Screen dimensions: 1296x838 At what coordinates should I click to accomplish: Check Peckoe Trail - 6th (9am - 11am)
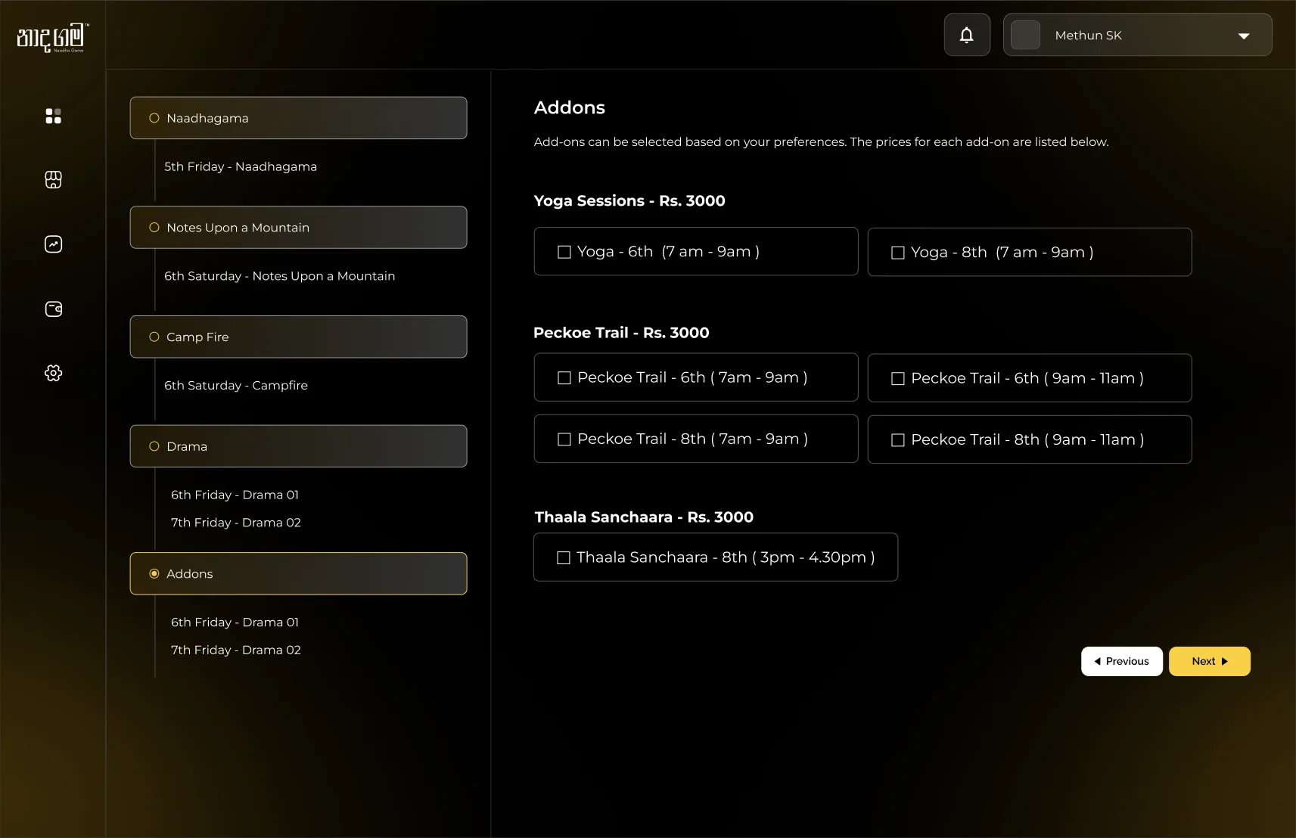tap(898, 378)
